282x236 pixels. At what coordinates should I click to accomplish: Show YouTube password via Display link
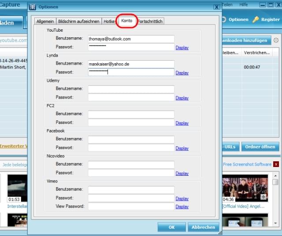pyautogui.click(x=182, y=48)
